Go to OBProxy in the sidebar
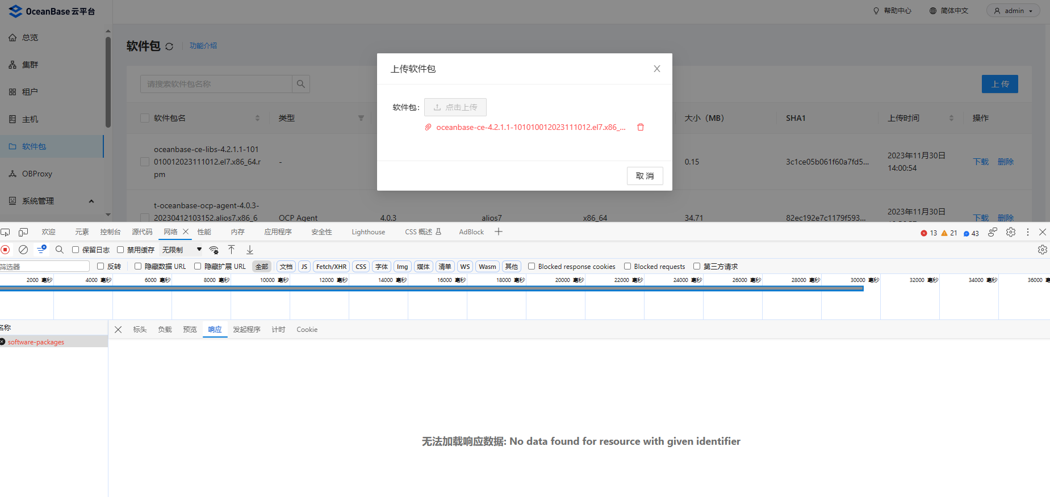Screen dimensions: 1050x497 click(x=52, y=174)
